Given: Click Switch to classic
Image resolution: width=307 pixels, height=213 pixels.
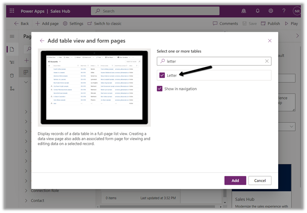Looking at the screenshot, I should tap(104, 24).
